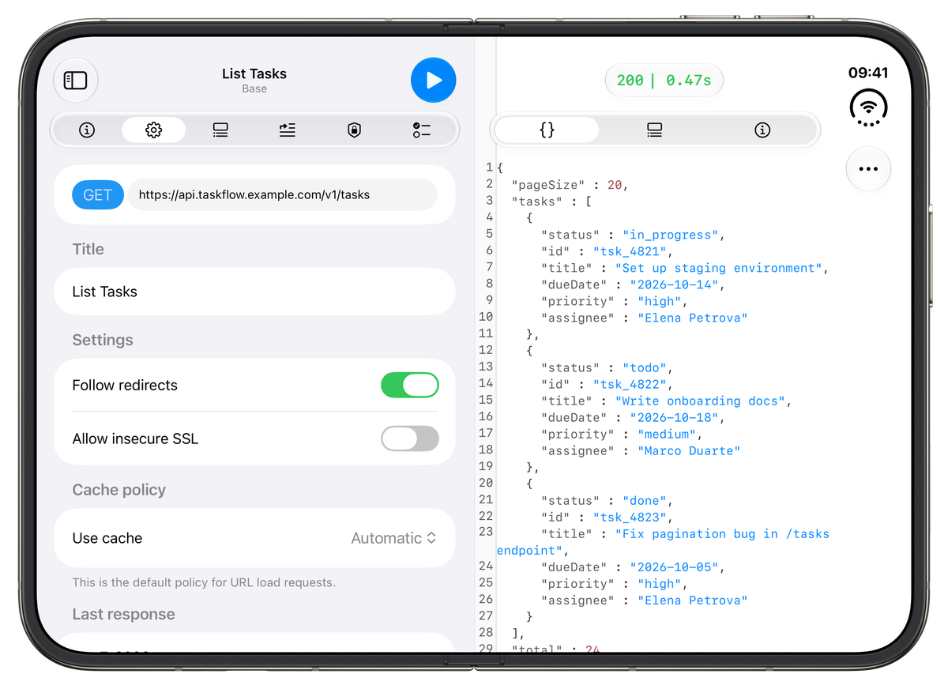Click the "tsk_4823" id value
The width and height of the screenshot is (948, 689).
(632, 517)
